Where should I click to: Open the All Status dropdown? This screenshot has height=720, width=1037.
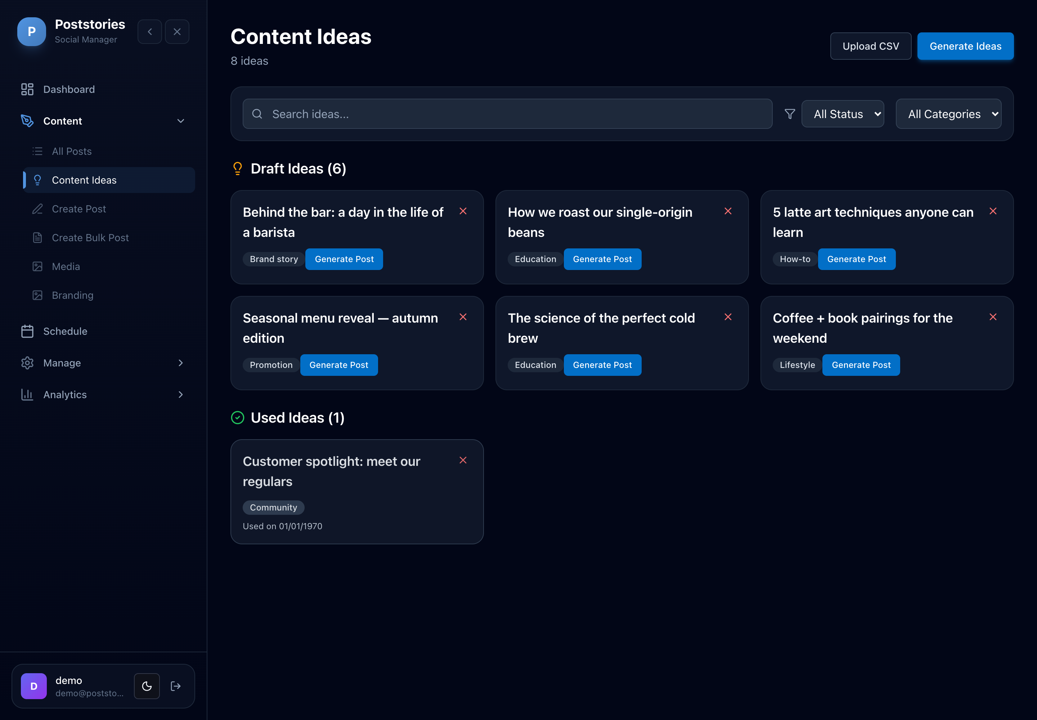tap(843, 114)
